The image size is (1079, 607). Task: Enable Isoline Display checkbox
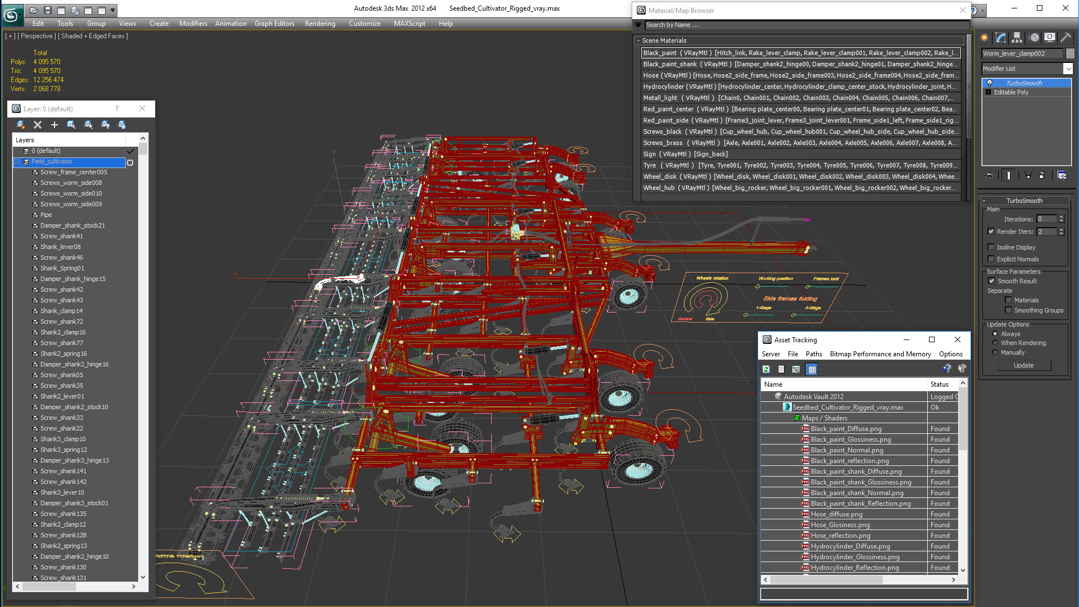click(x=991, y=247)
